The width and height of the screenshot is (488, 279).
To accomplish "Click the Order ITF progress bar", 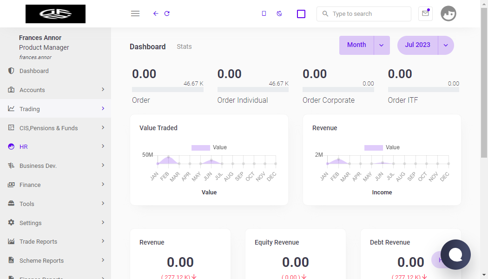I will pos(423,90).
